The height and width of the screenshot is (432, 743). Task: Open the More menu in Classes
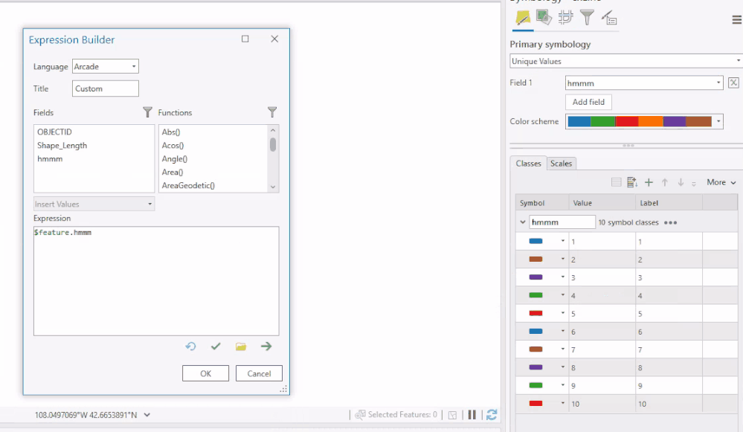coord(721,182)
